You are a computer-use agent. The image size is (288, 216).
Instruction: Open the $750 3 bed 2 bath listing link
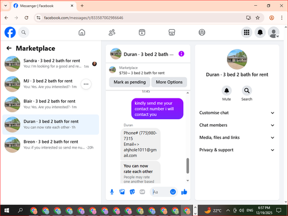tap(142, 73)
